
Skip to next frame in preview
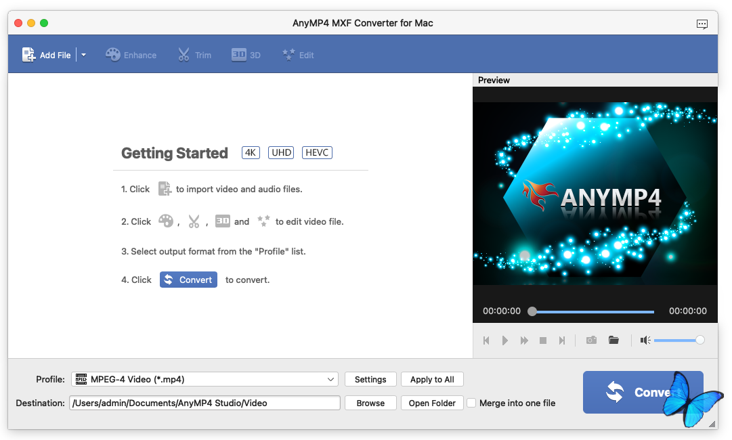tap(561, 340)
